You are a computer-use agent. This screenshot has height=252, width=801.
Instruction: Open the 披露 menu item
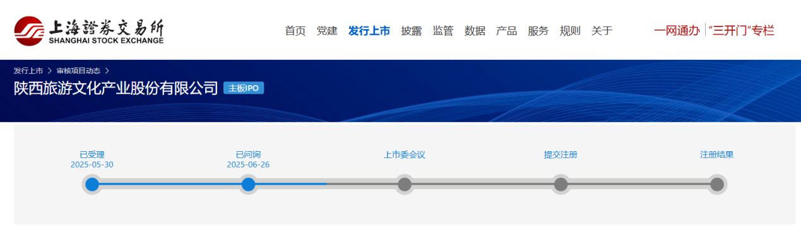pyautogui.click(x=412, y=30)
